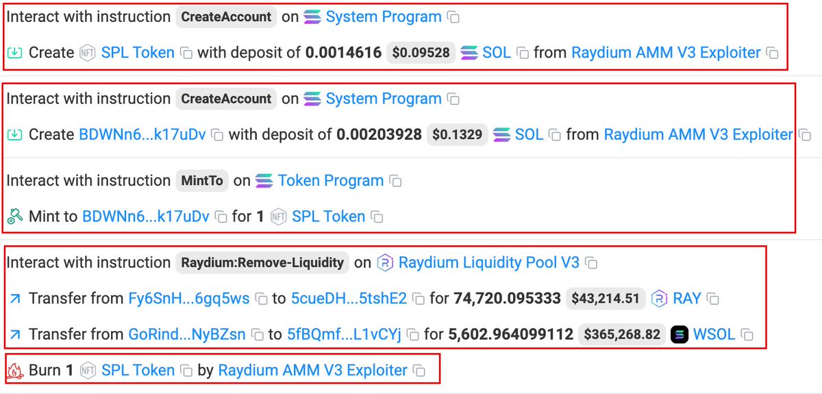Click the $0.09528 value badge
The image size is (822, 394).
click(421, 53)
